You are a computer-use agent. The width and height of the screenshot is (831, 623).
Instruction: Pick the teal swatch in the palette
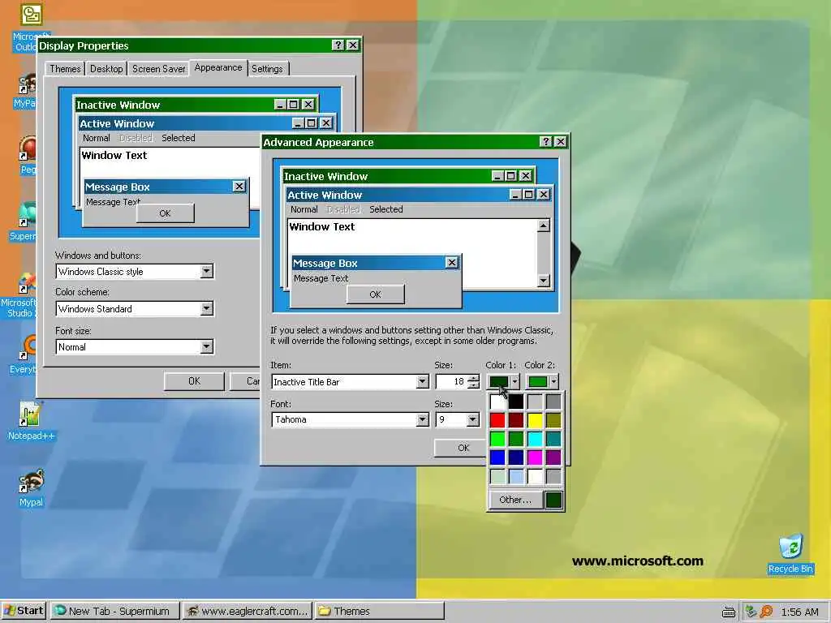click(x=553, y=439)
